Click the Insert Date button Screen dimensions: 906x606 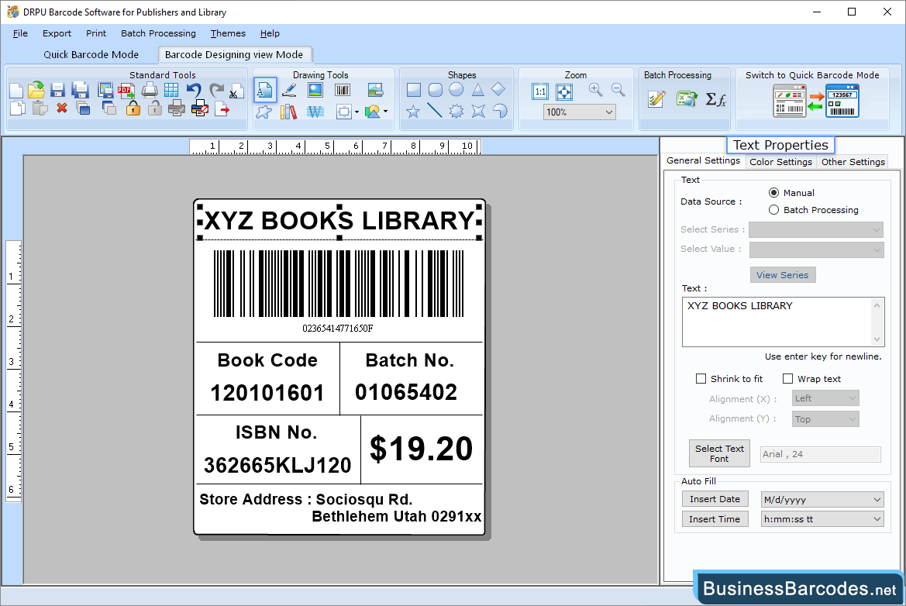(x=715, y=499)
